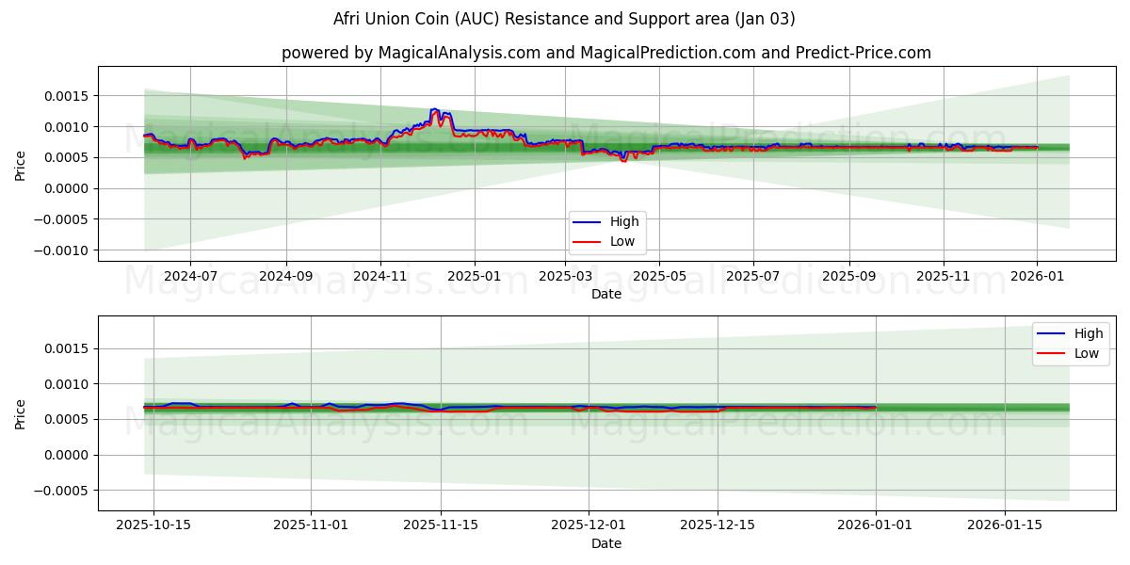This screenshot has height=565, width=1130.
Task: Click the '2024-09' x-axis label
Action: click(x=286, y=276)
